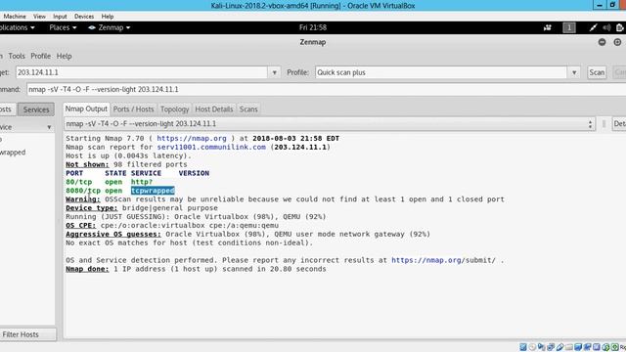Open the Zenmap Tools menu
This screenshot has width=626, height=352.
point(17,57)
